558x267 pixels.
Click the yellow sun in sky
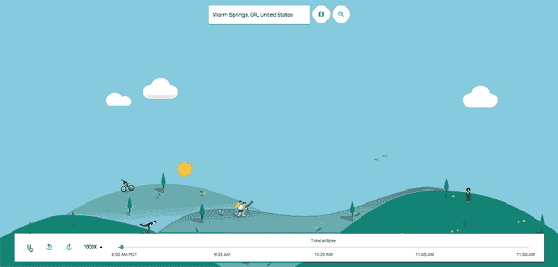(x=185, y=169)
